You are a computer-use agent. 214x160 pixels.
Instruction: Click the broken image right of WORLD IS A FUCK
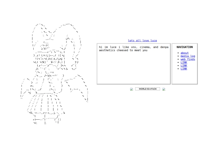click(x=164, y=89)
